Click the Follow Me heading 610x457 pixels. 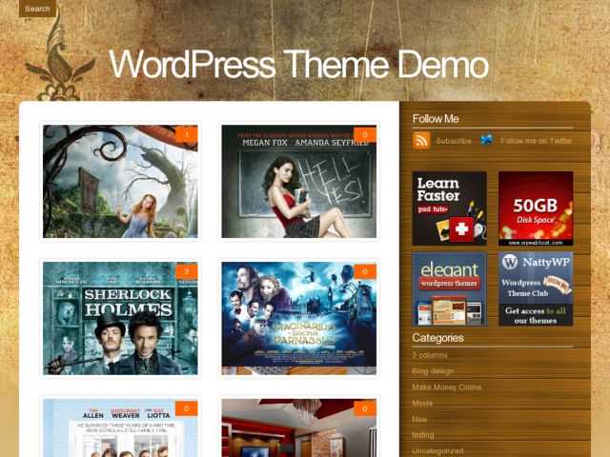(436, 118)
